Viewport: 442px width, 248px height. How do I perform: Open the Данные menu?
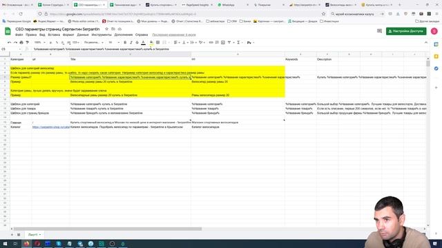83,35
